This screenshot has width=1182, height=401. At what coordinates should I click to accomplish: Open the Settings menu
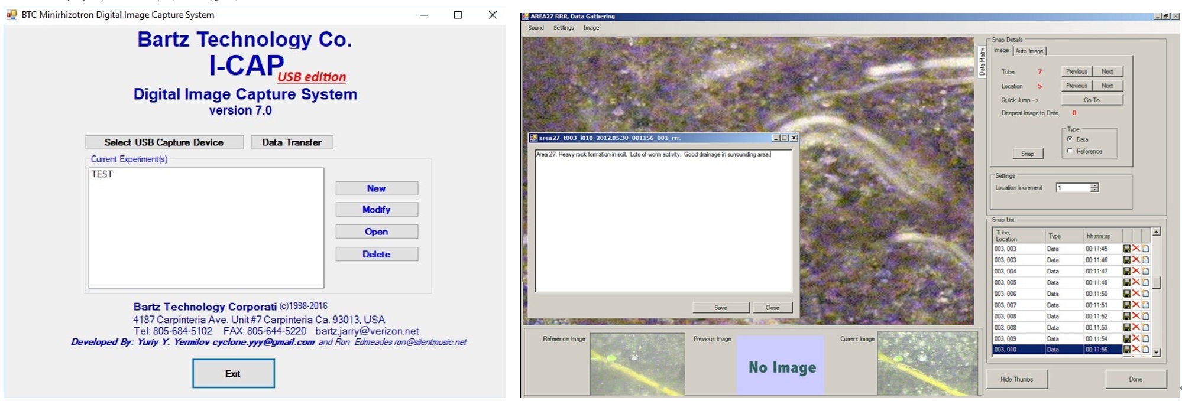point(564,28)
